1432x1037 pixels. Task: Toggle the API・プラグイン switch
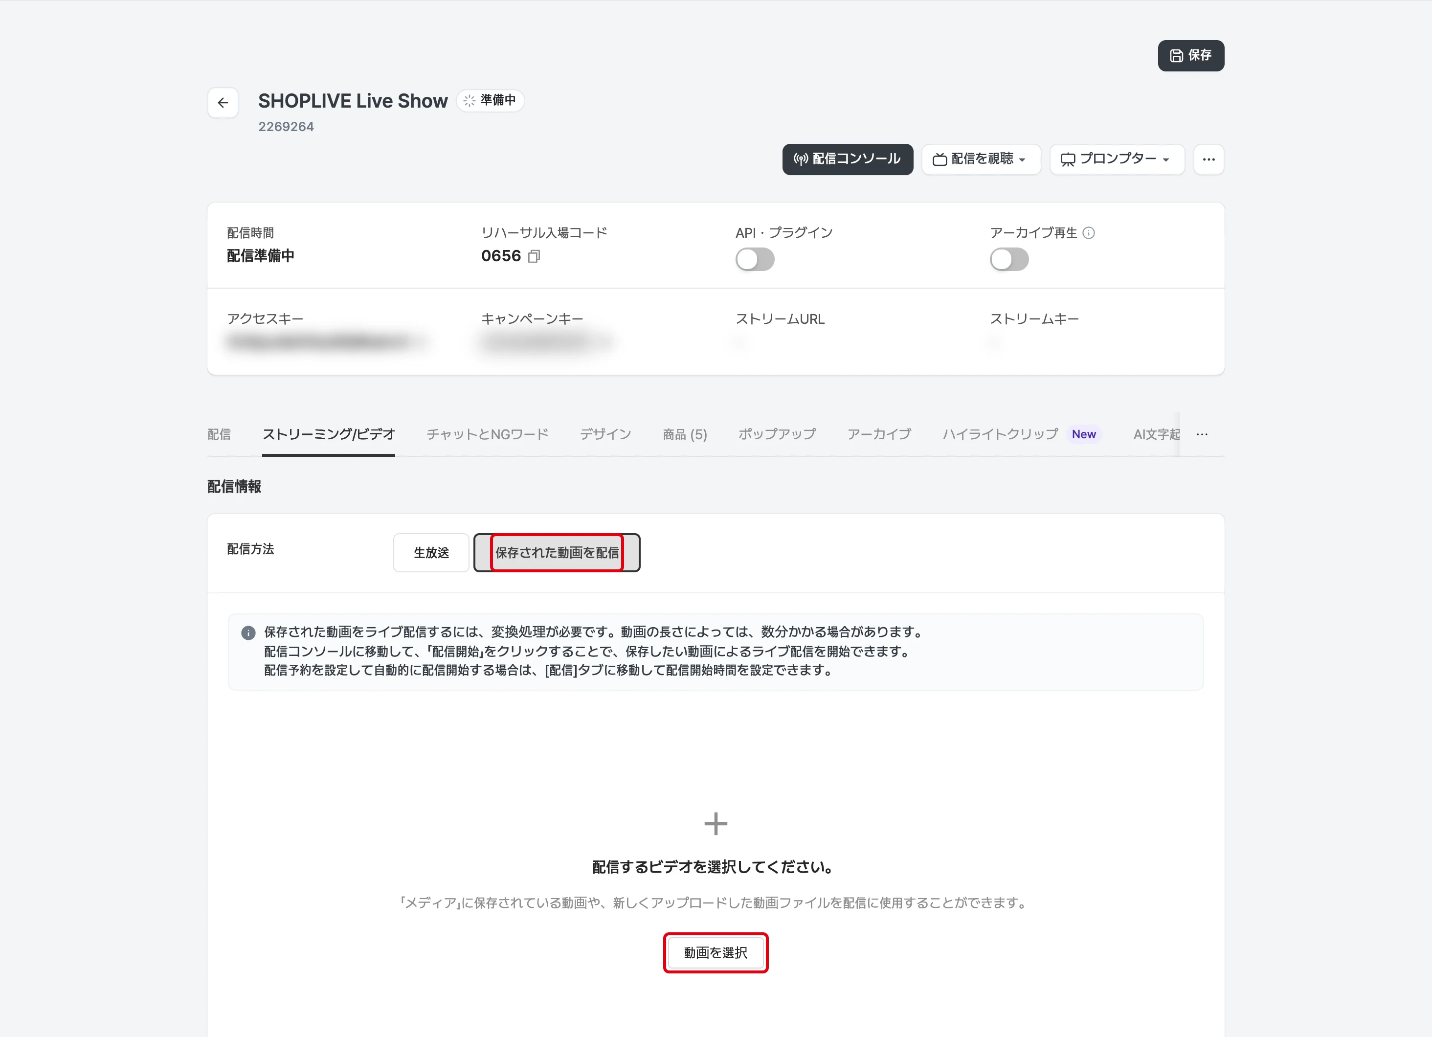pos(755,260)
